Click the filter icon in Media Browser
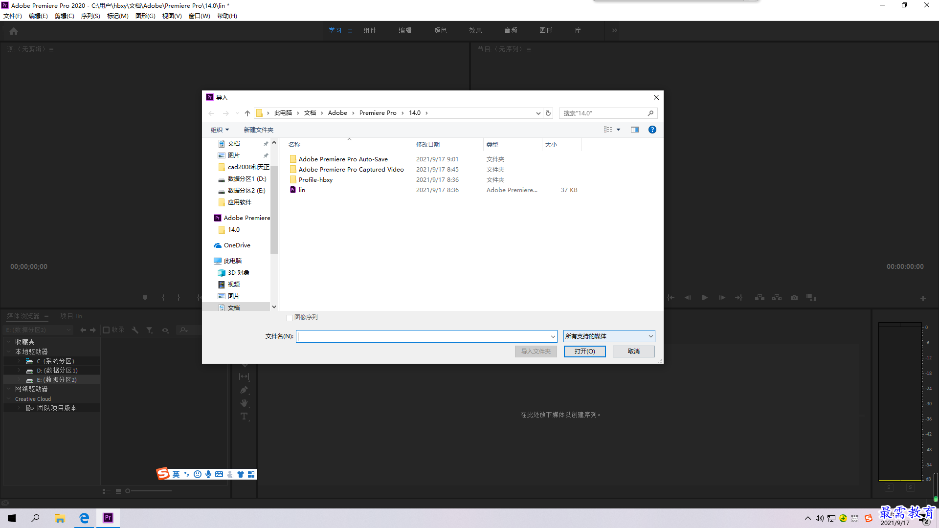Screen dimensions: 939x528 (150, 330)
